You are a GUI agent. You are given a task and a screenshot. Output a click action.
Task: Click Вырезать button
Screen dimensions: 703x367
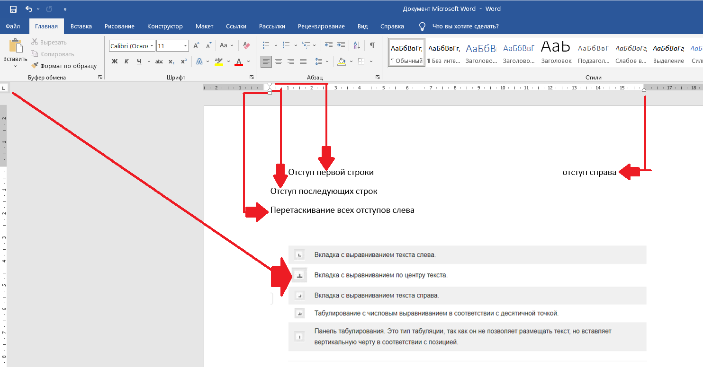49,42
